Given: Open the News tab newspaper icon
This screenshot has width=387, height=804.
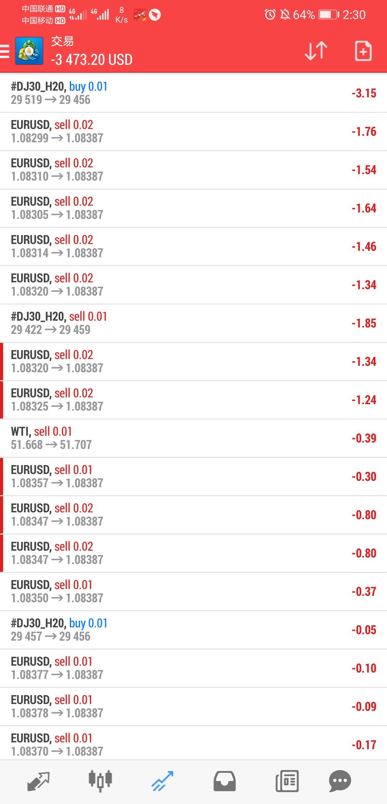Looking at the screenshot, I should [287, 781].
